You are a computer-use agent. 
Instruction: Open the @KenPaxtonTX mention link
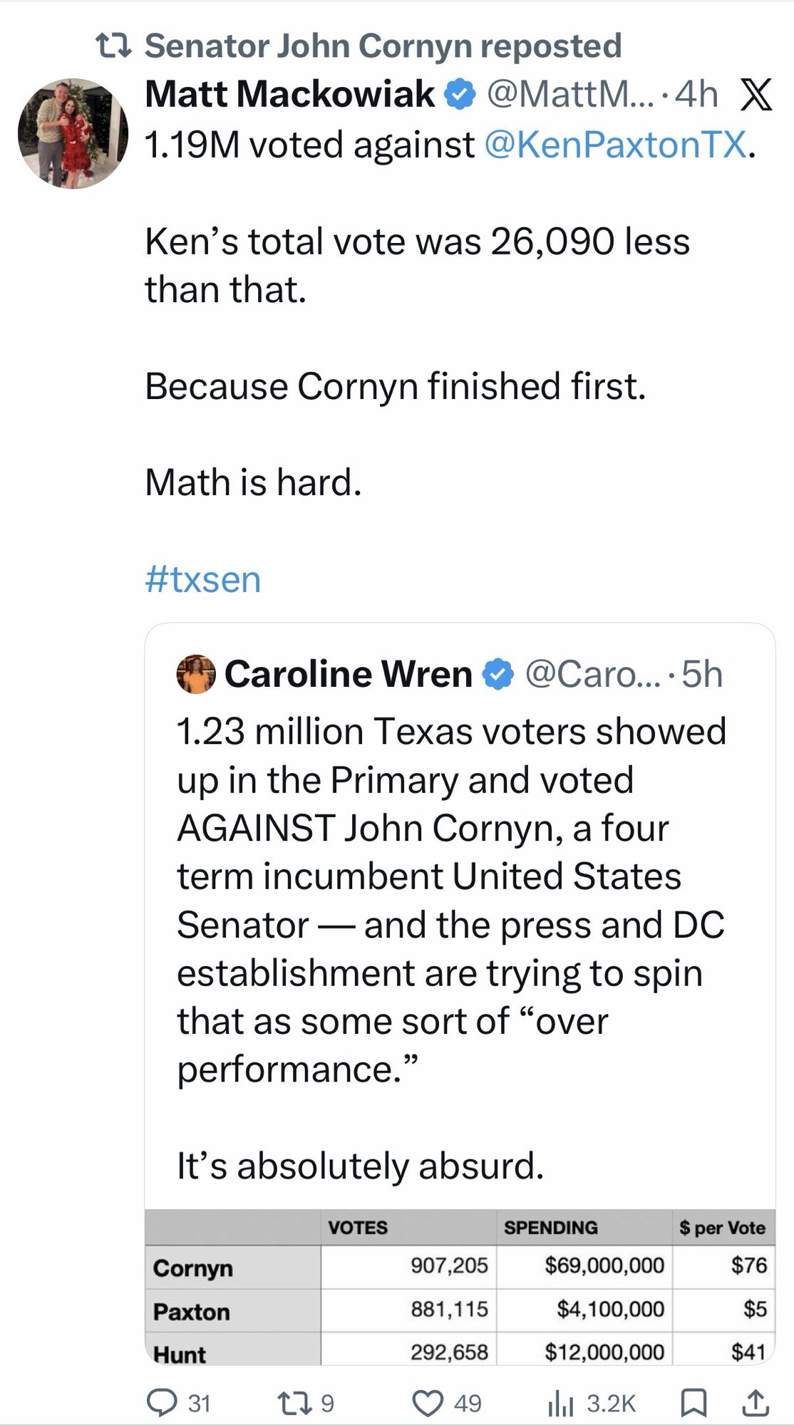coord(615,145)
